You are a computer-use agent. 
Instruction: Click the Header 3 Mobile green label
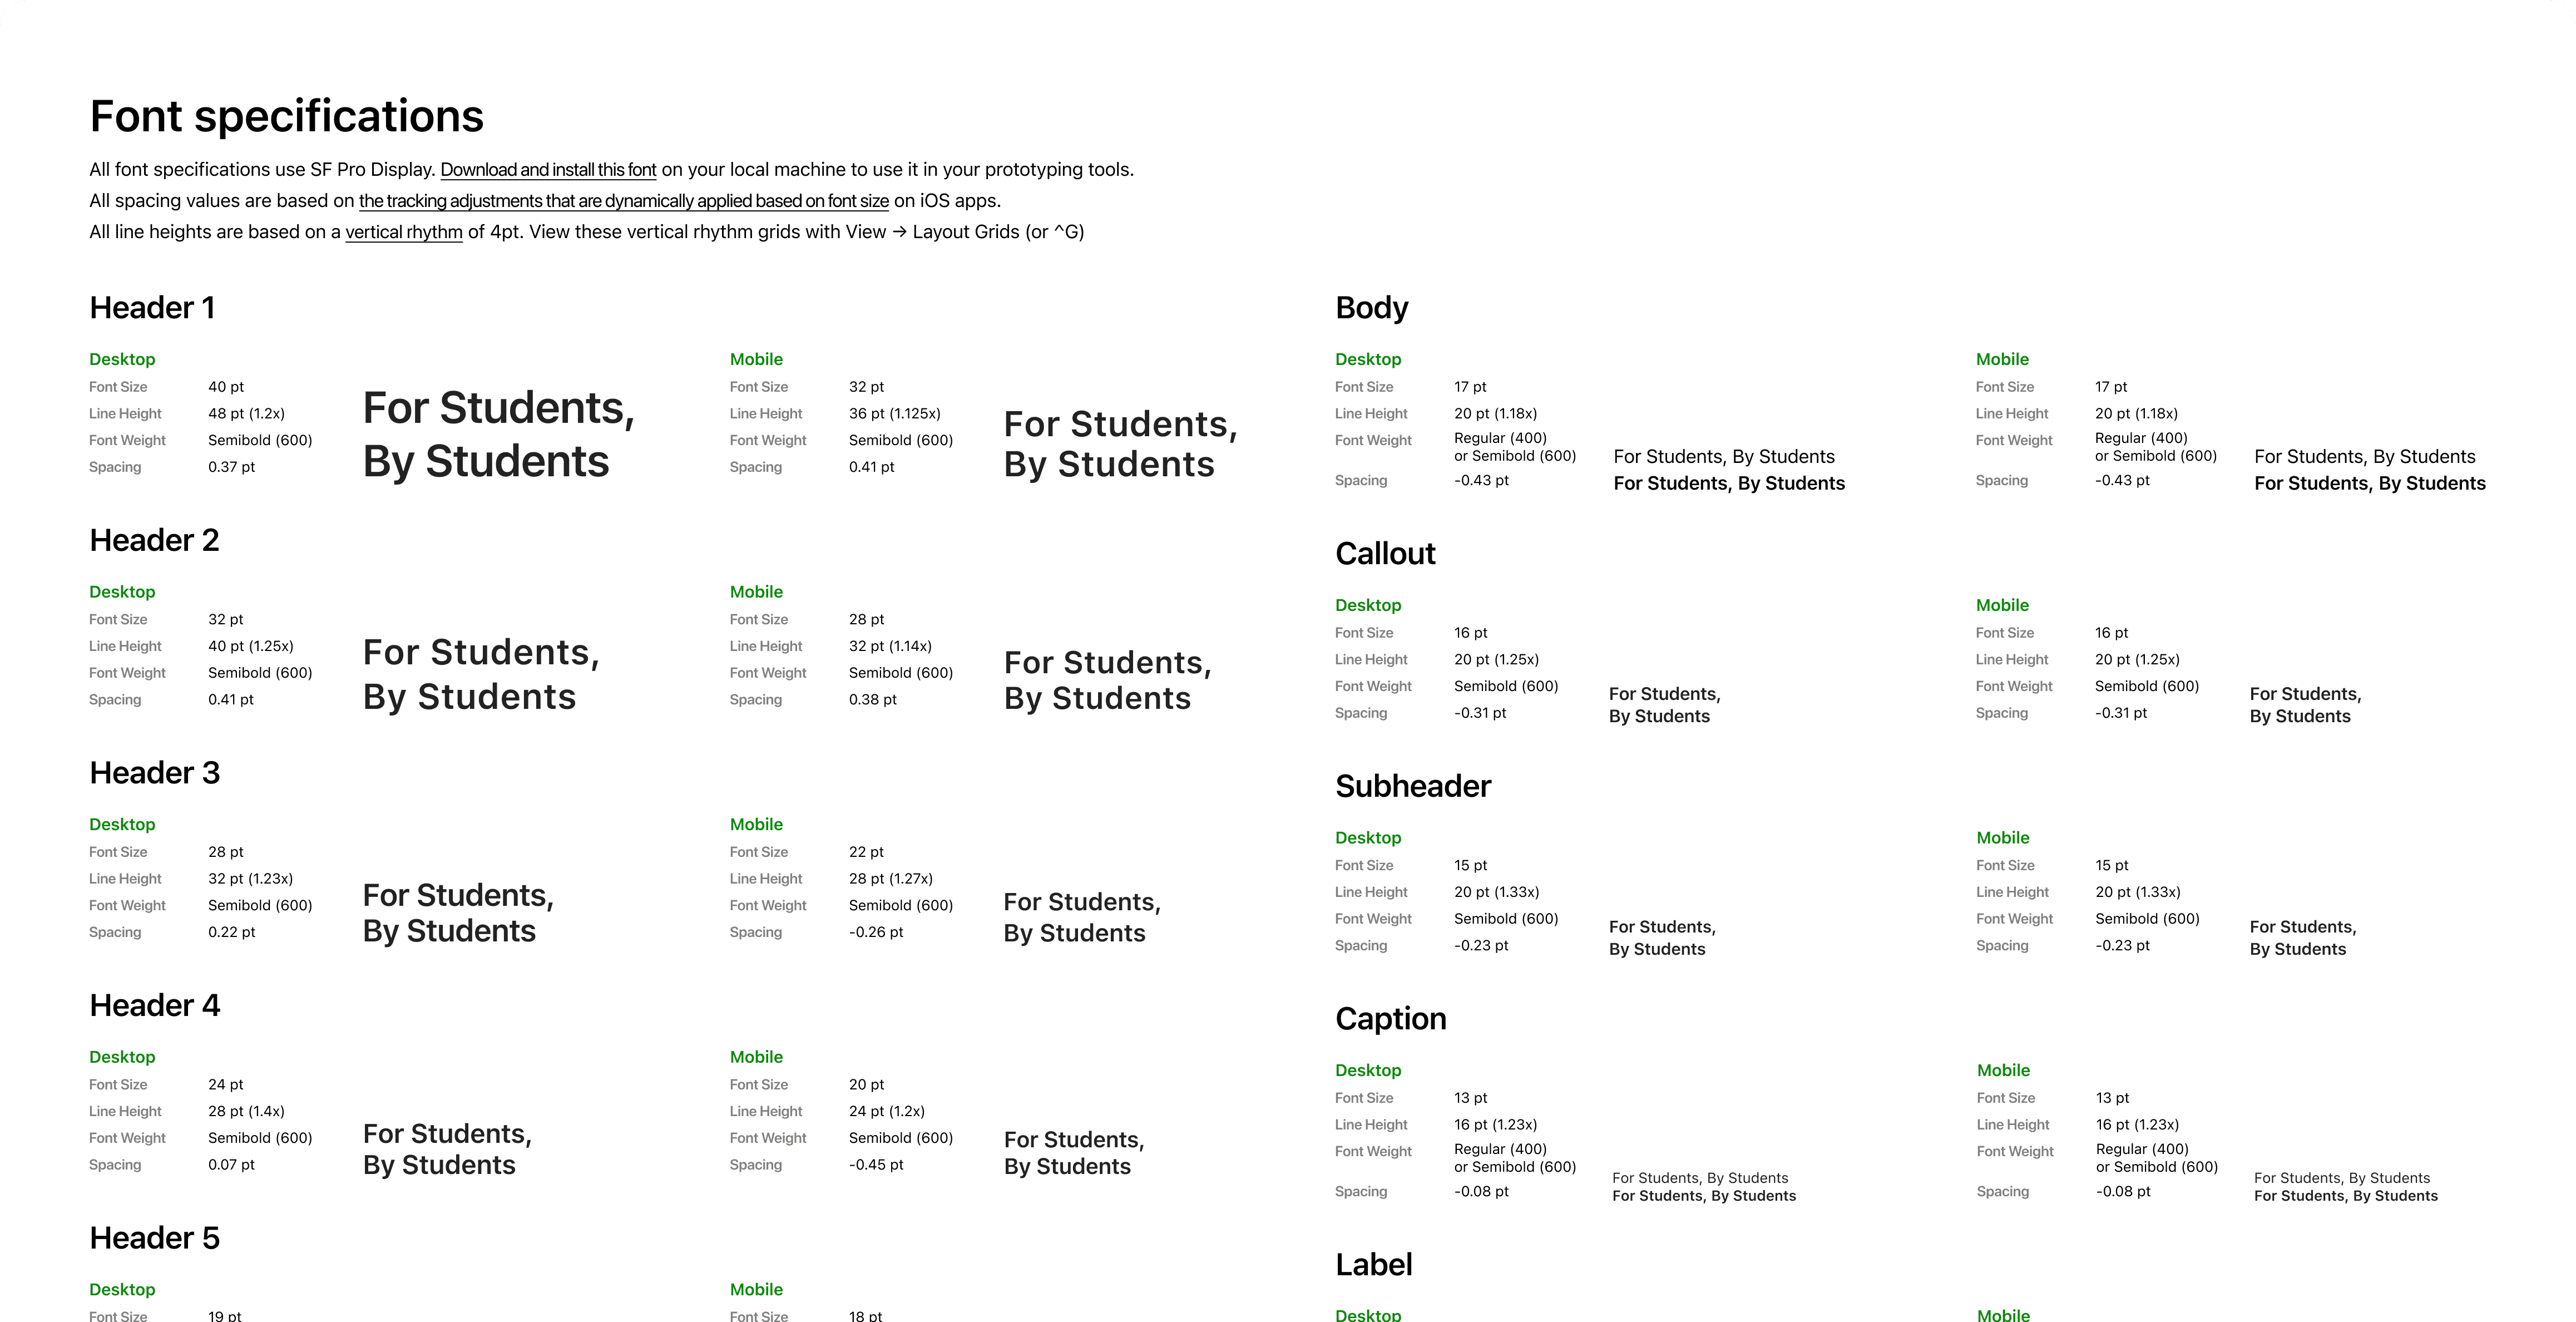tap(756, 824)
